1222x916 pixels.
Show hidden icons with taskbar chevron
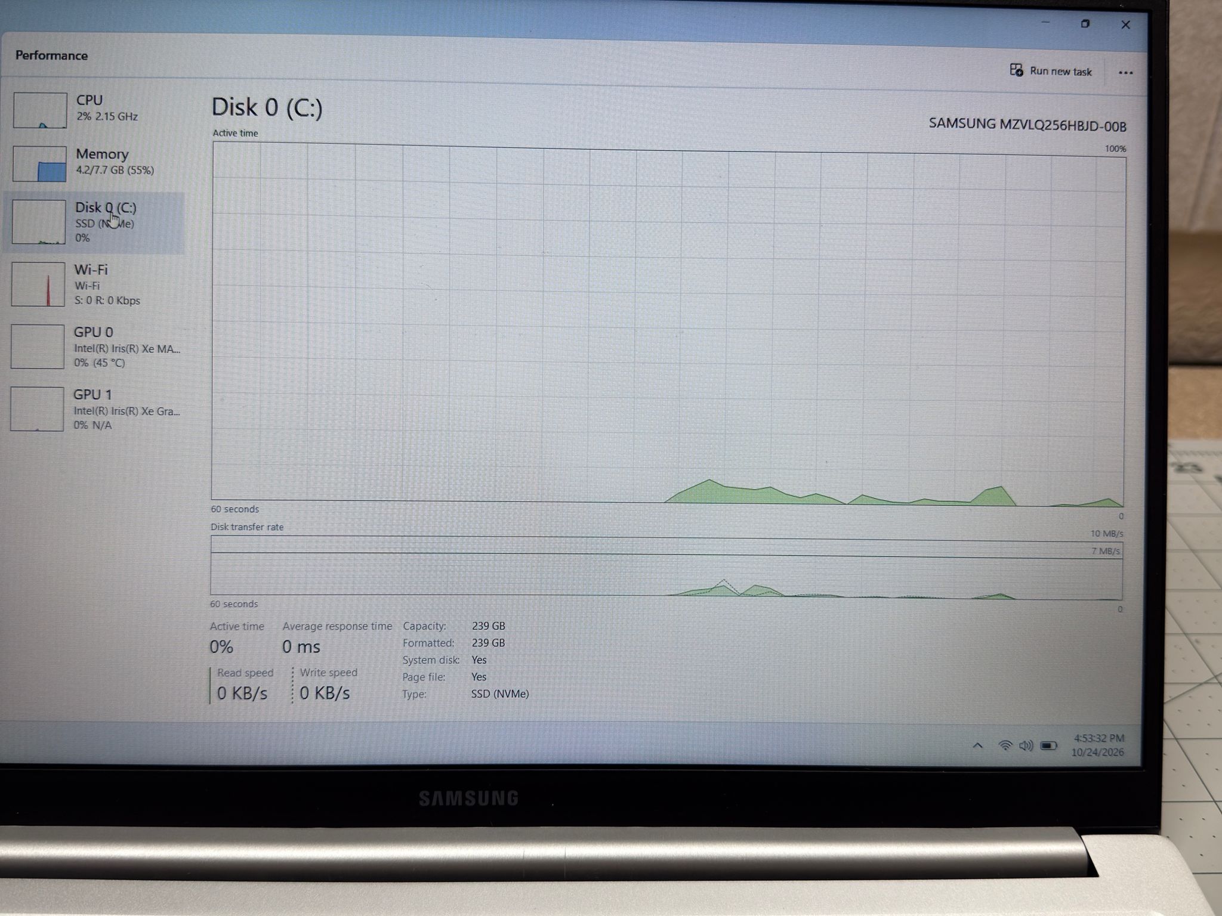[x=977, y=745]
